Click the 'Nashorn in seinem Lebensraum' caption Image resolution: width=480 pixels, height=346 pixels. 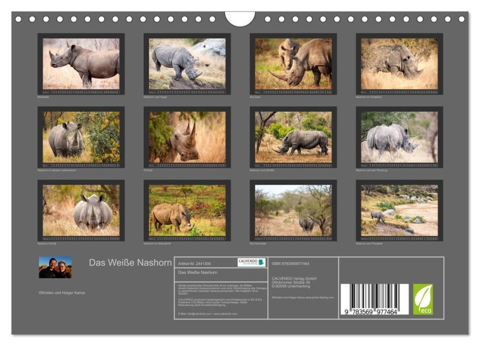pos(57,170)
